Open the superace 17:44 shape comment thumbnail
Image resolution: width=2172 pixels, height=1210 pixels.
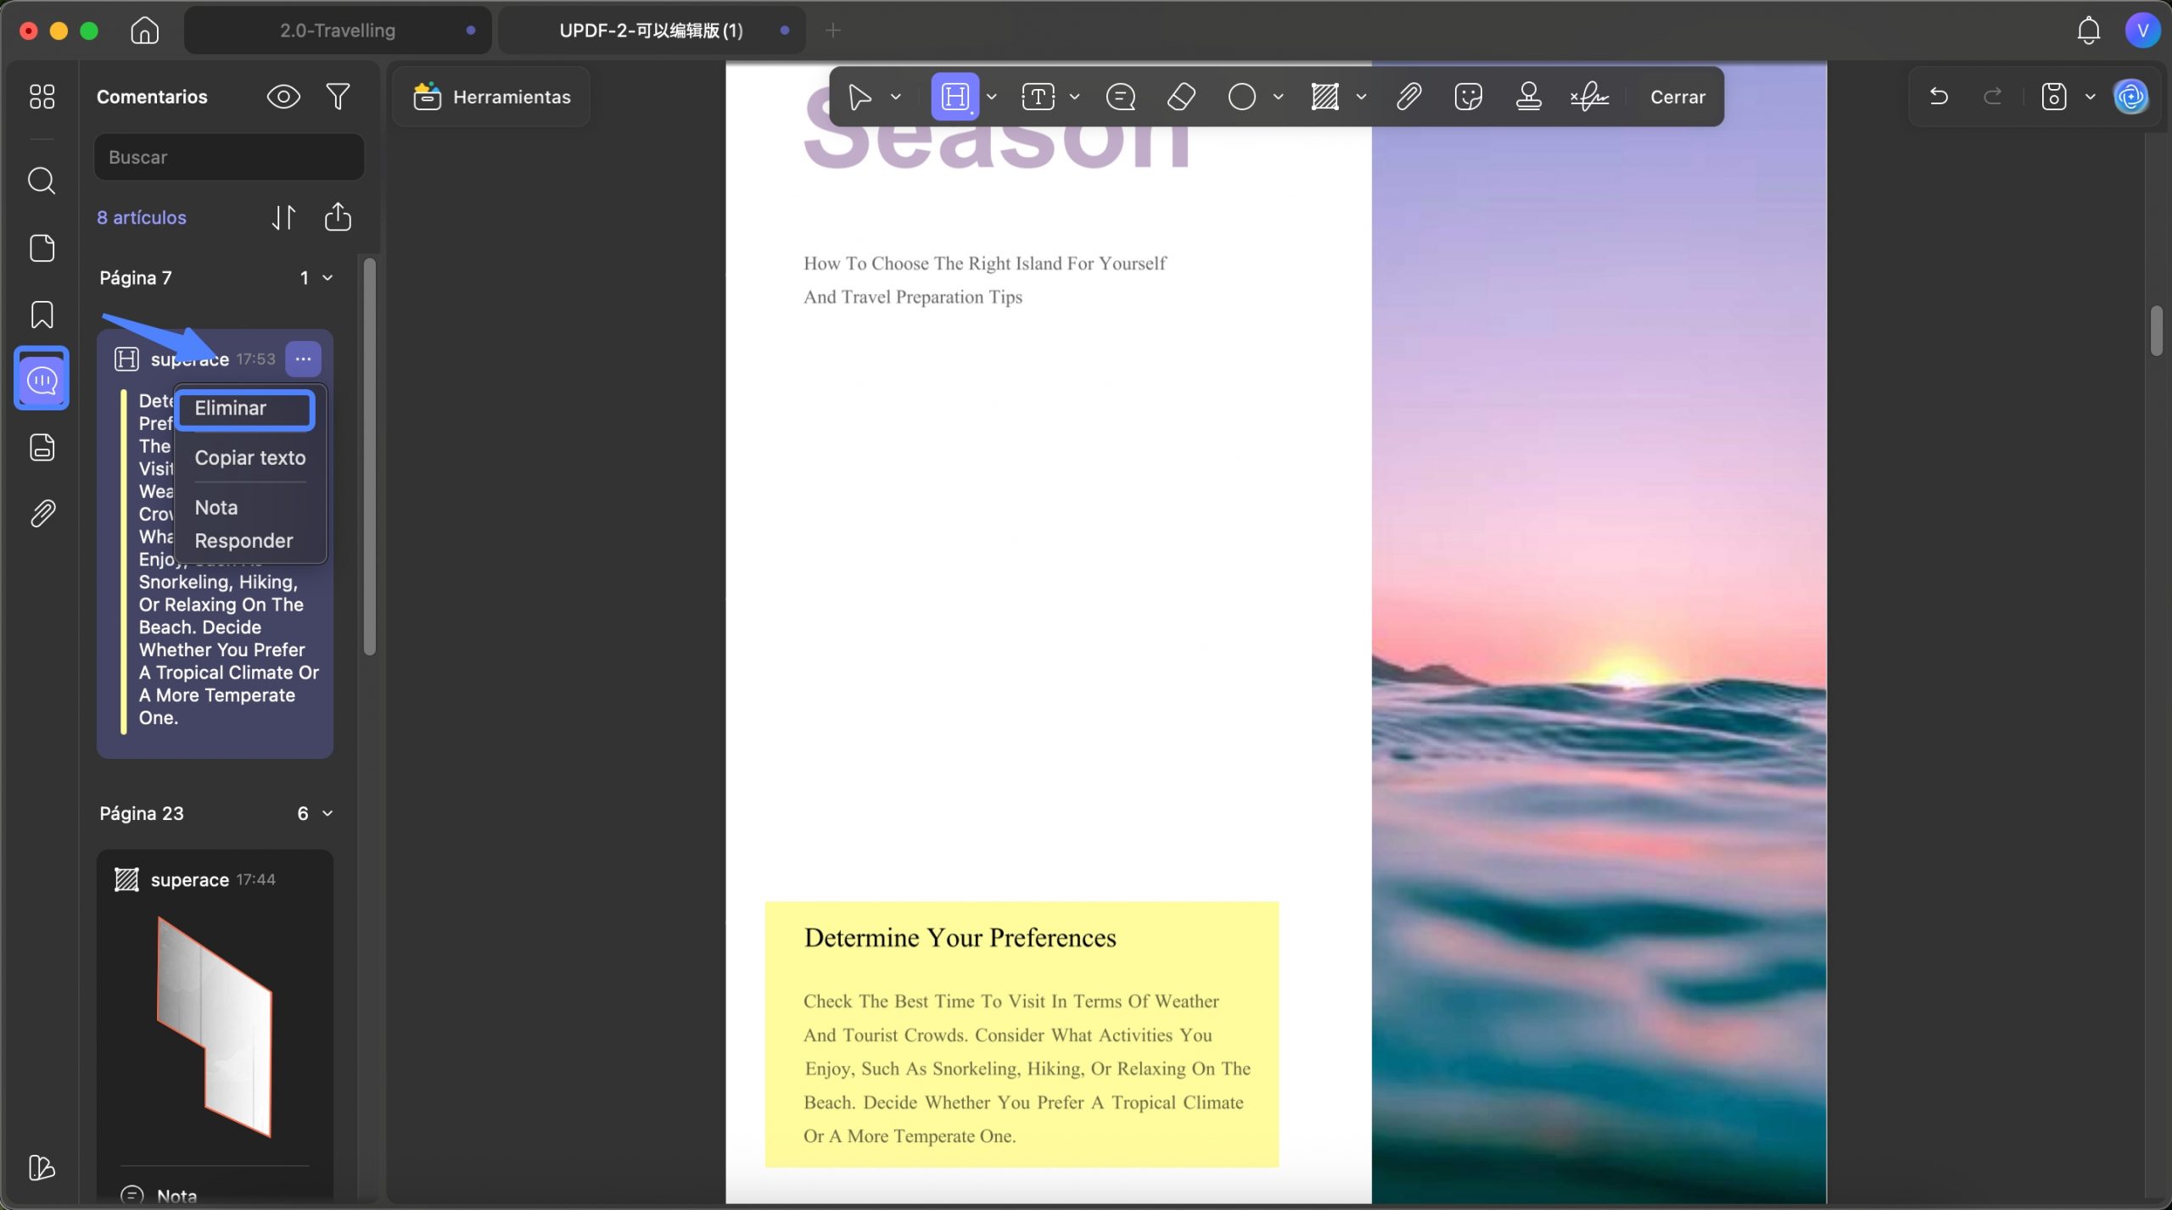coord(214,1027)
